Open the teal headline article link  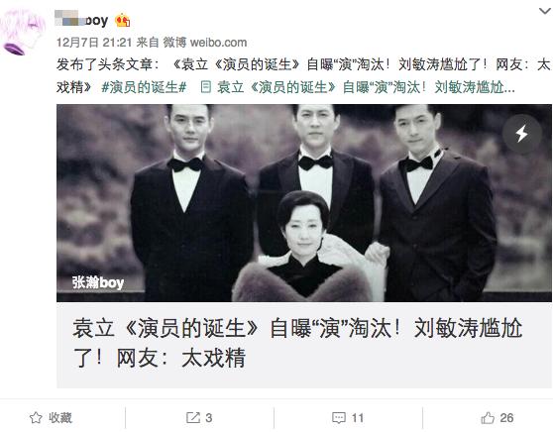click(366, 87)
